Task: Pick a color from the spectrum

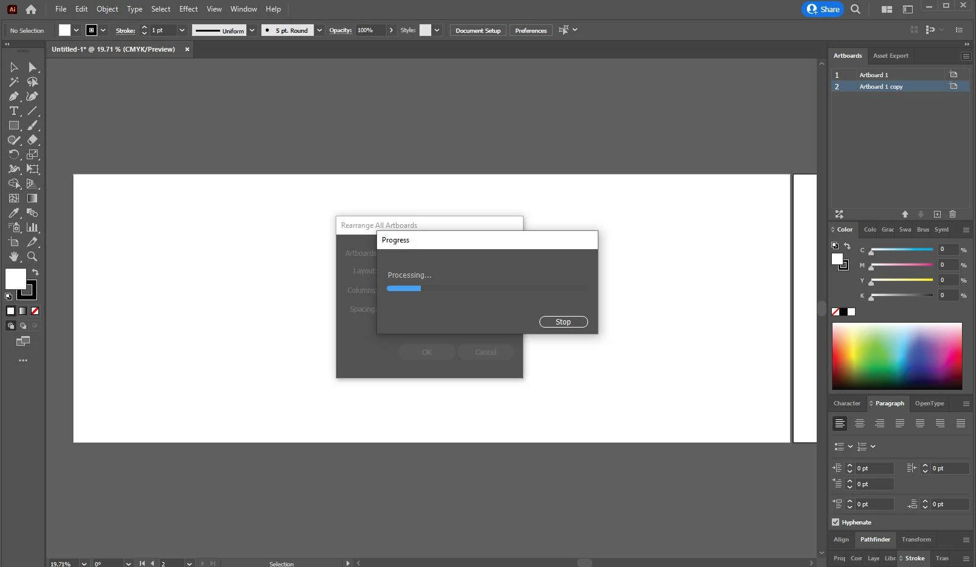Action: 897,356
